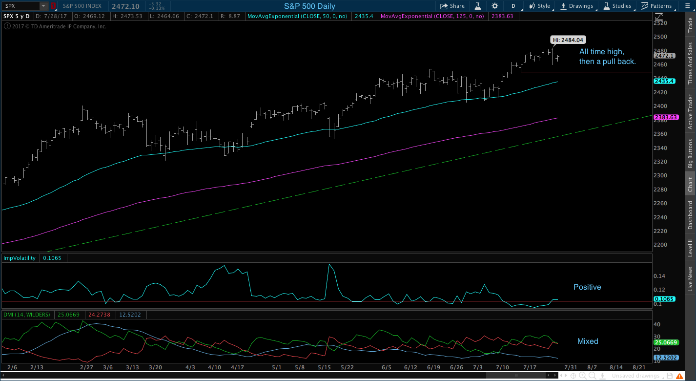
Task: Open the Edit Studies flask icon
Action: coord(478,6)
